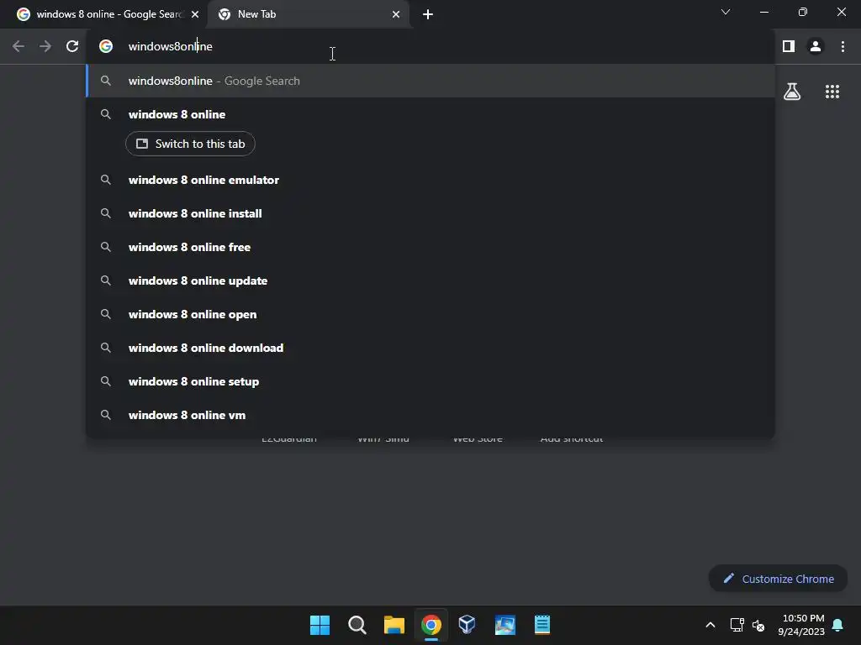Click the Switch to this tab button
Image resolution: width=861 pixels, height=645 pixels.
190,144
